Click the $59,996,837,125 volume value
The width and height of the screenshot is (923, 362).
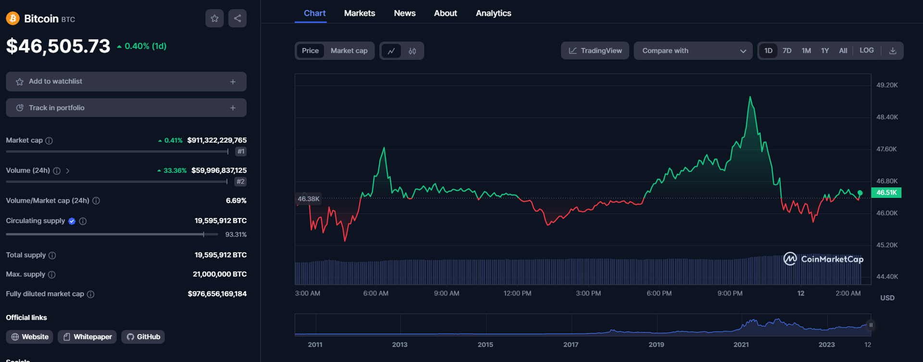(219, 171)
